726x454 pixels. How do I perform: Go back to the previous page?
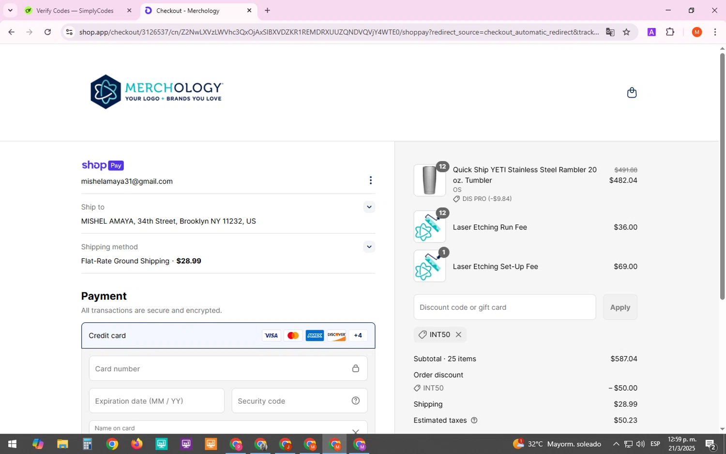tap(11, 32)
